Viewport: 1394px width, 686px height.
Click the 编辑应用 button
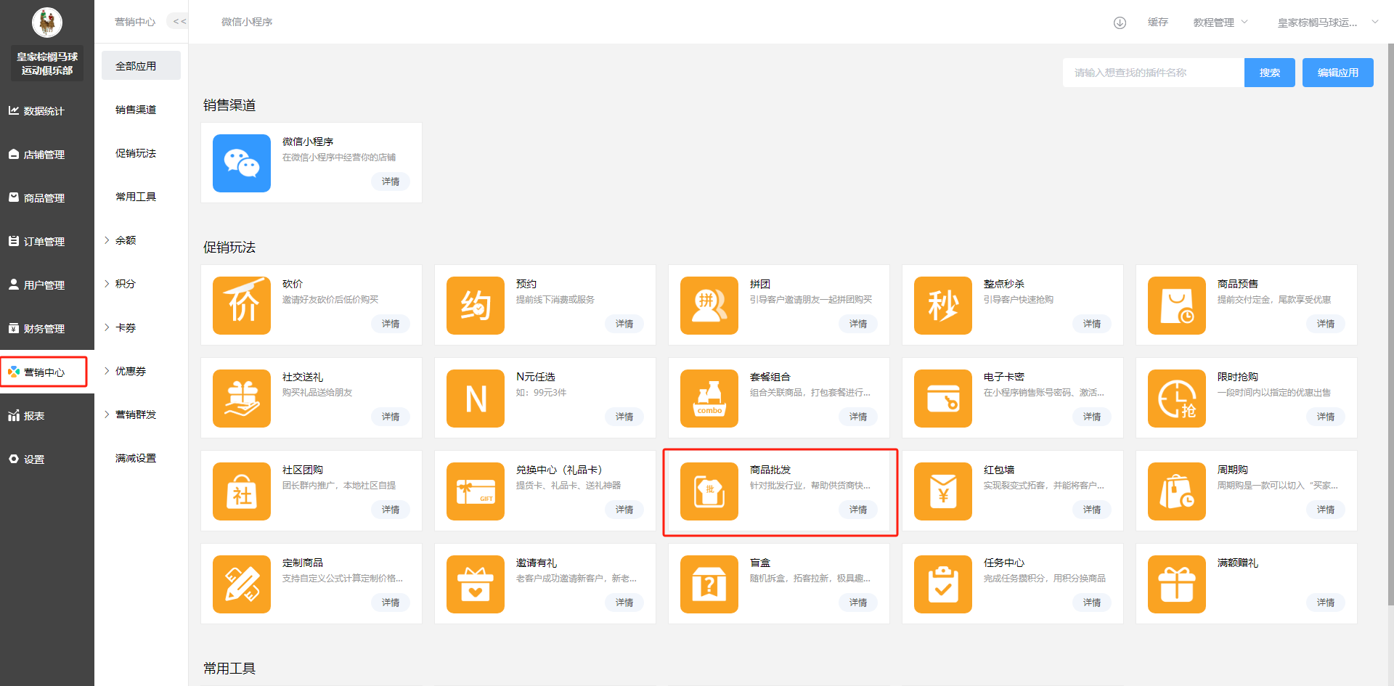point(1337,73)
